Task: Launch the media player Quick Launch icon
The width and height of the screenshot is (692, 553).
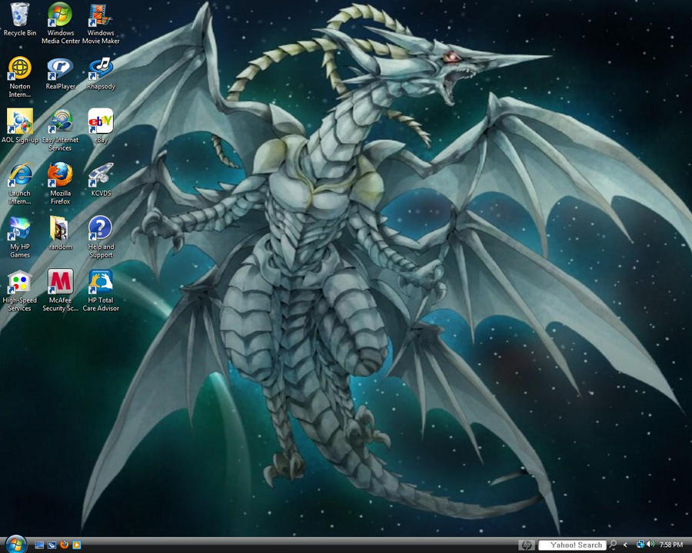Action: (77, 545)
